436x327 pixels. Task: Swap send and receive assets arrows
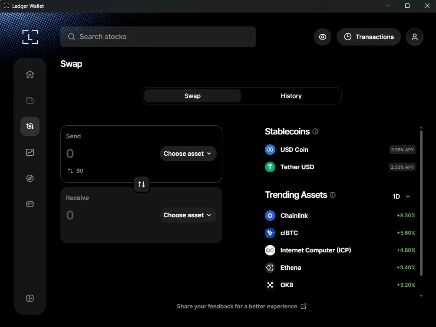click(142, 184)
